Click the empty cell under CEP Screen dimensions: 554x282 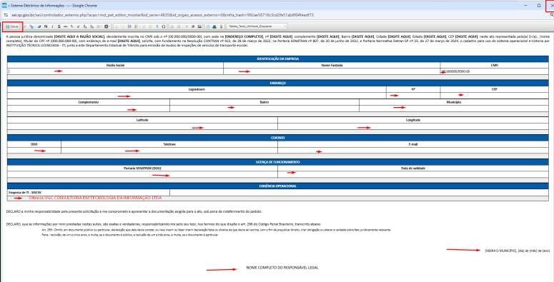(494, 96)
